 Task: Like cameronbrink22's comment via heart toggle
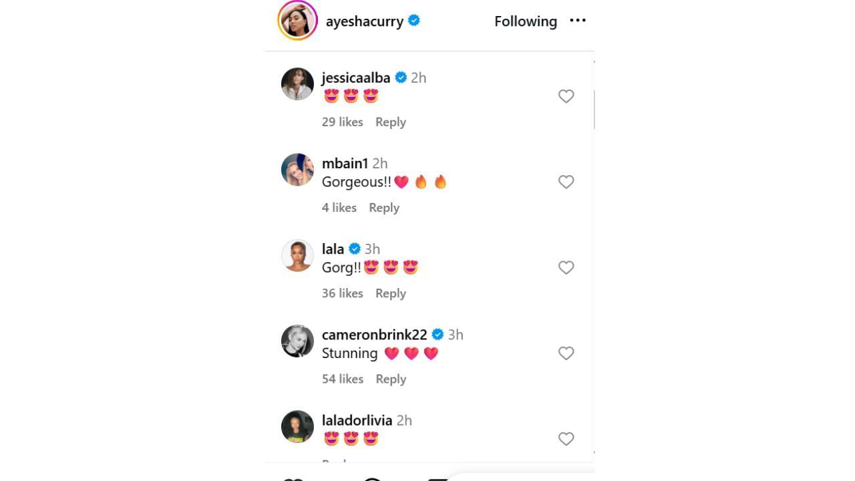click(x=566, y=353)
